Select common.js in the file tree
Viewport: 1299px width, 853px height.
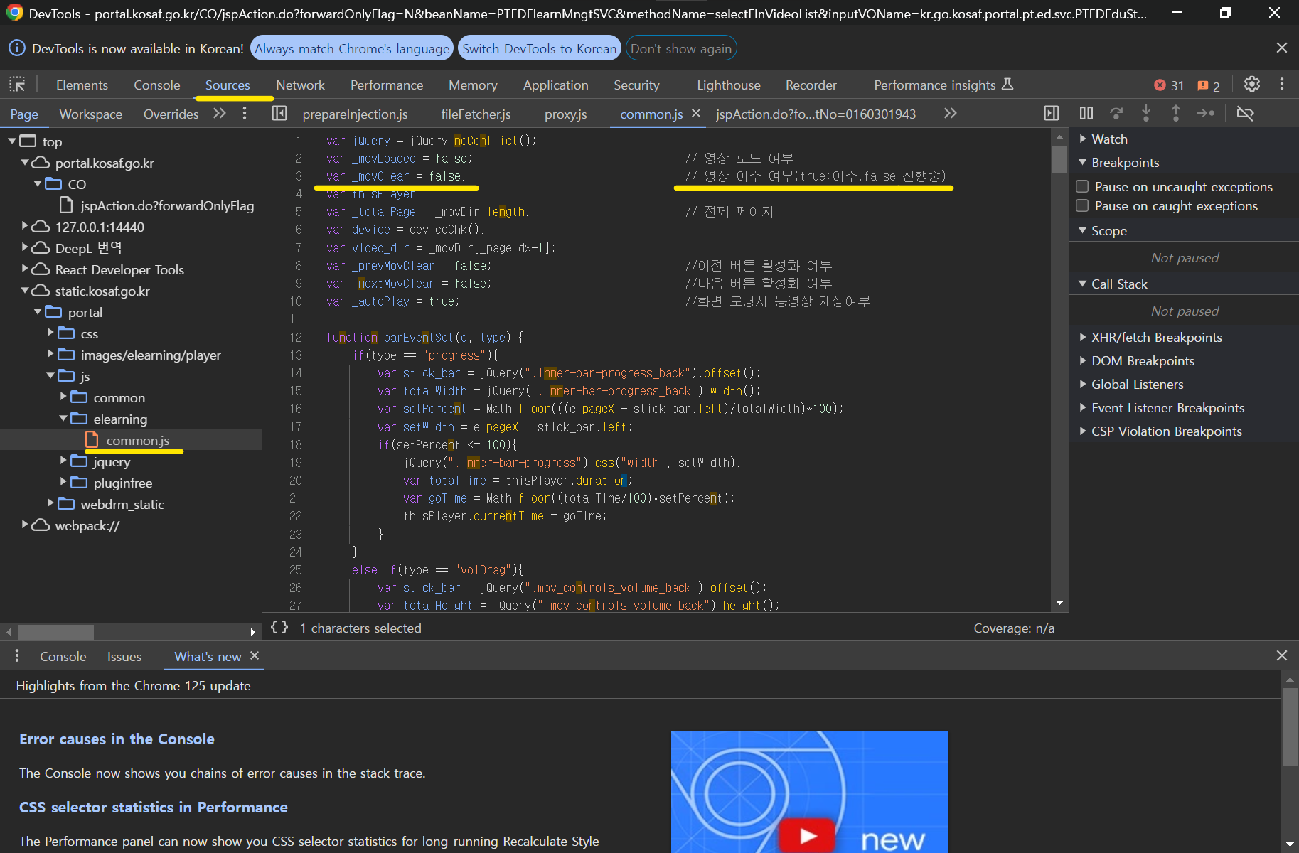coord(137,440)
